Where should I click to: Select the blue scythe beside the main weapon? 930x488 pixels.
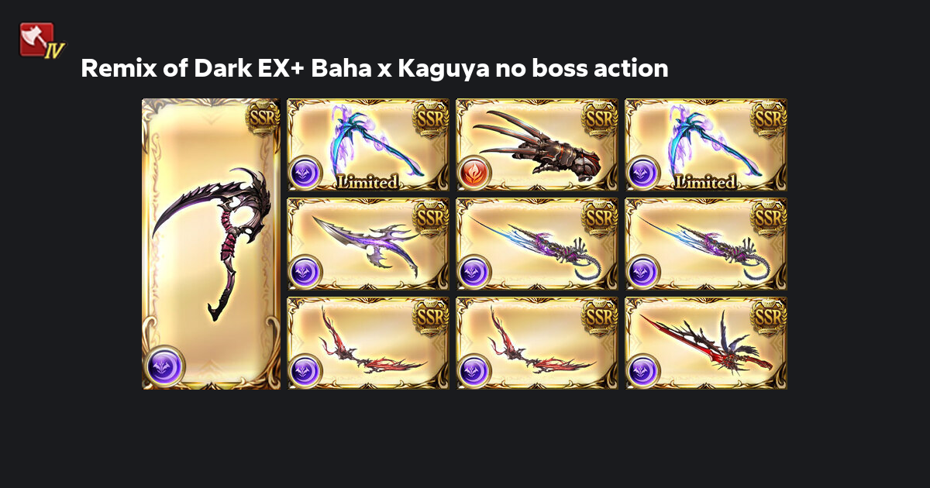pyautogui.click(x=368, y=145)
